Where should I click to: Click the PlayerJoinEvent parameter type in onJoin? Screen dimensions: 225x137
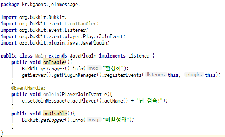click(x=82, y=95)
